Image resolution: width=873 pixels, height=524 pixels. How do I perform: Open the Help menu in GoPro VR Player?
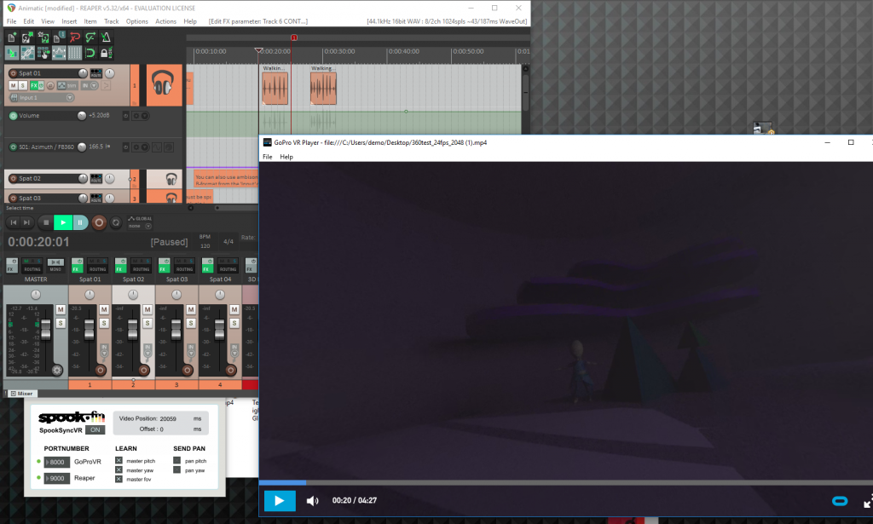click(286, 157)
